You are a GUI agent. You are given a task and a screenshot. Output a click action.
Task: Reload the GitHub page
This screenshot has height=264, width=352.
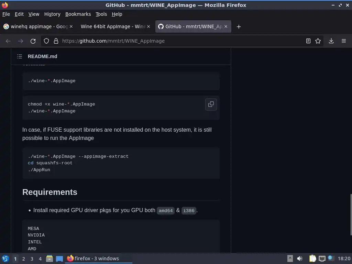33,41
